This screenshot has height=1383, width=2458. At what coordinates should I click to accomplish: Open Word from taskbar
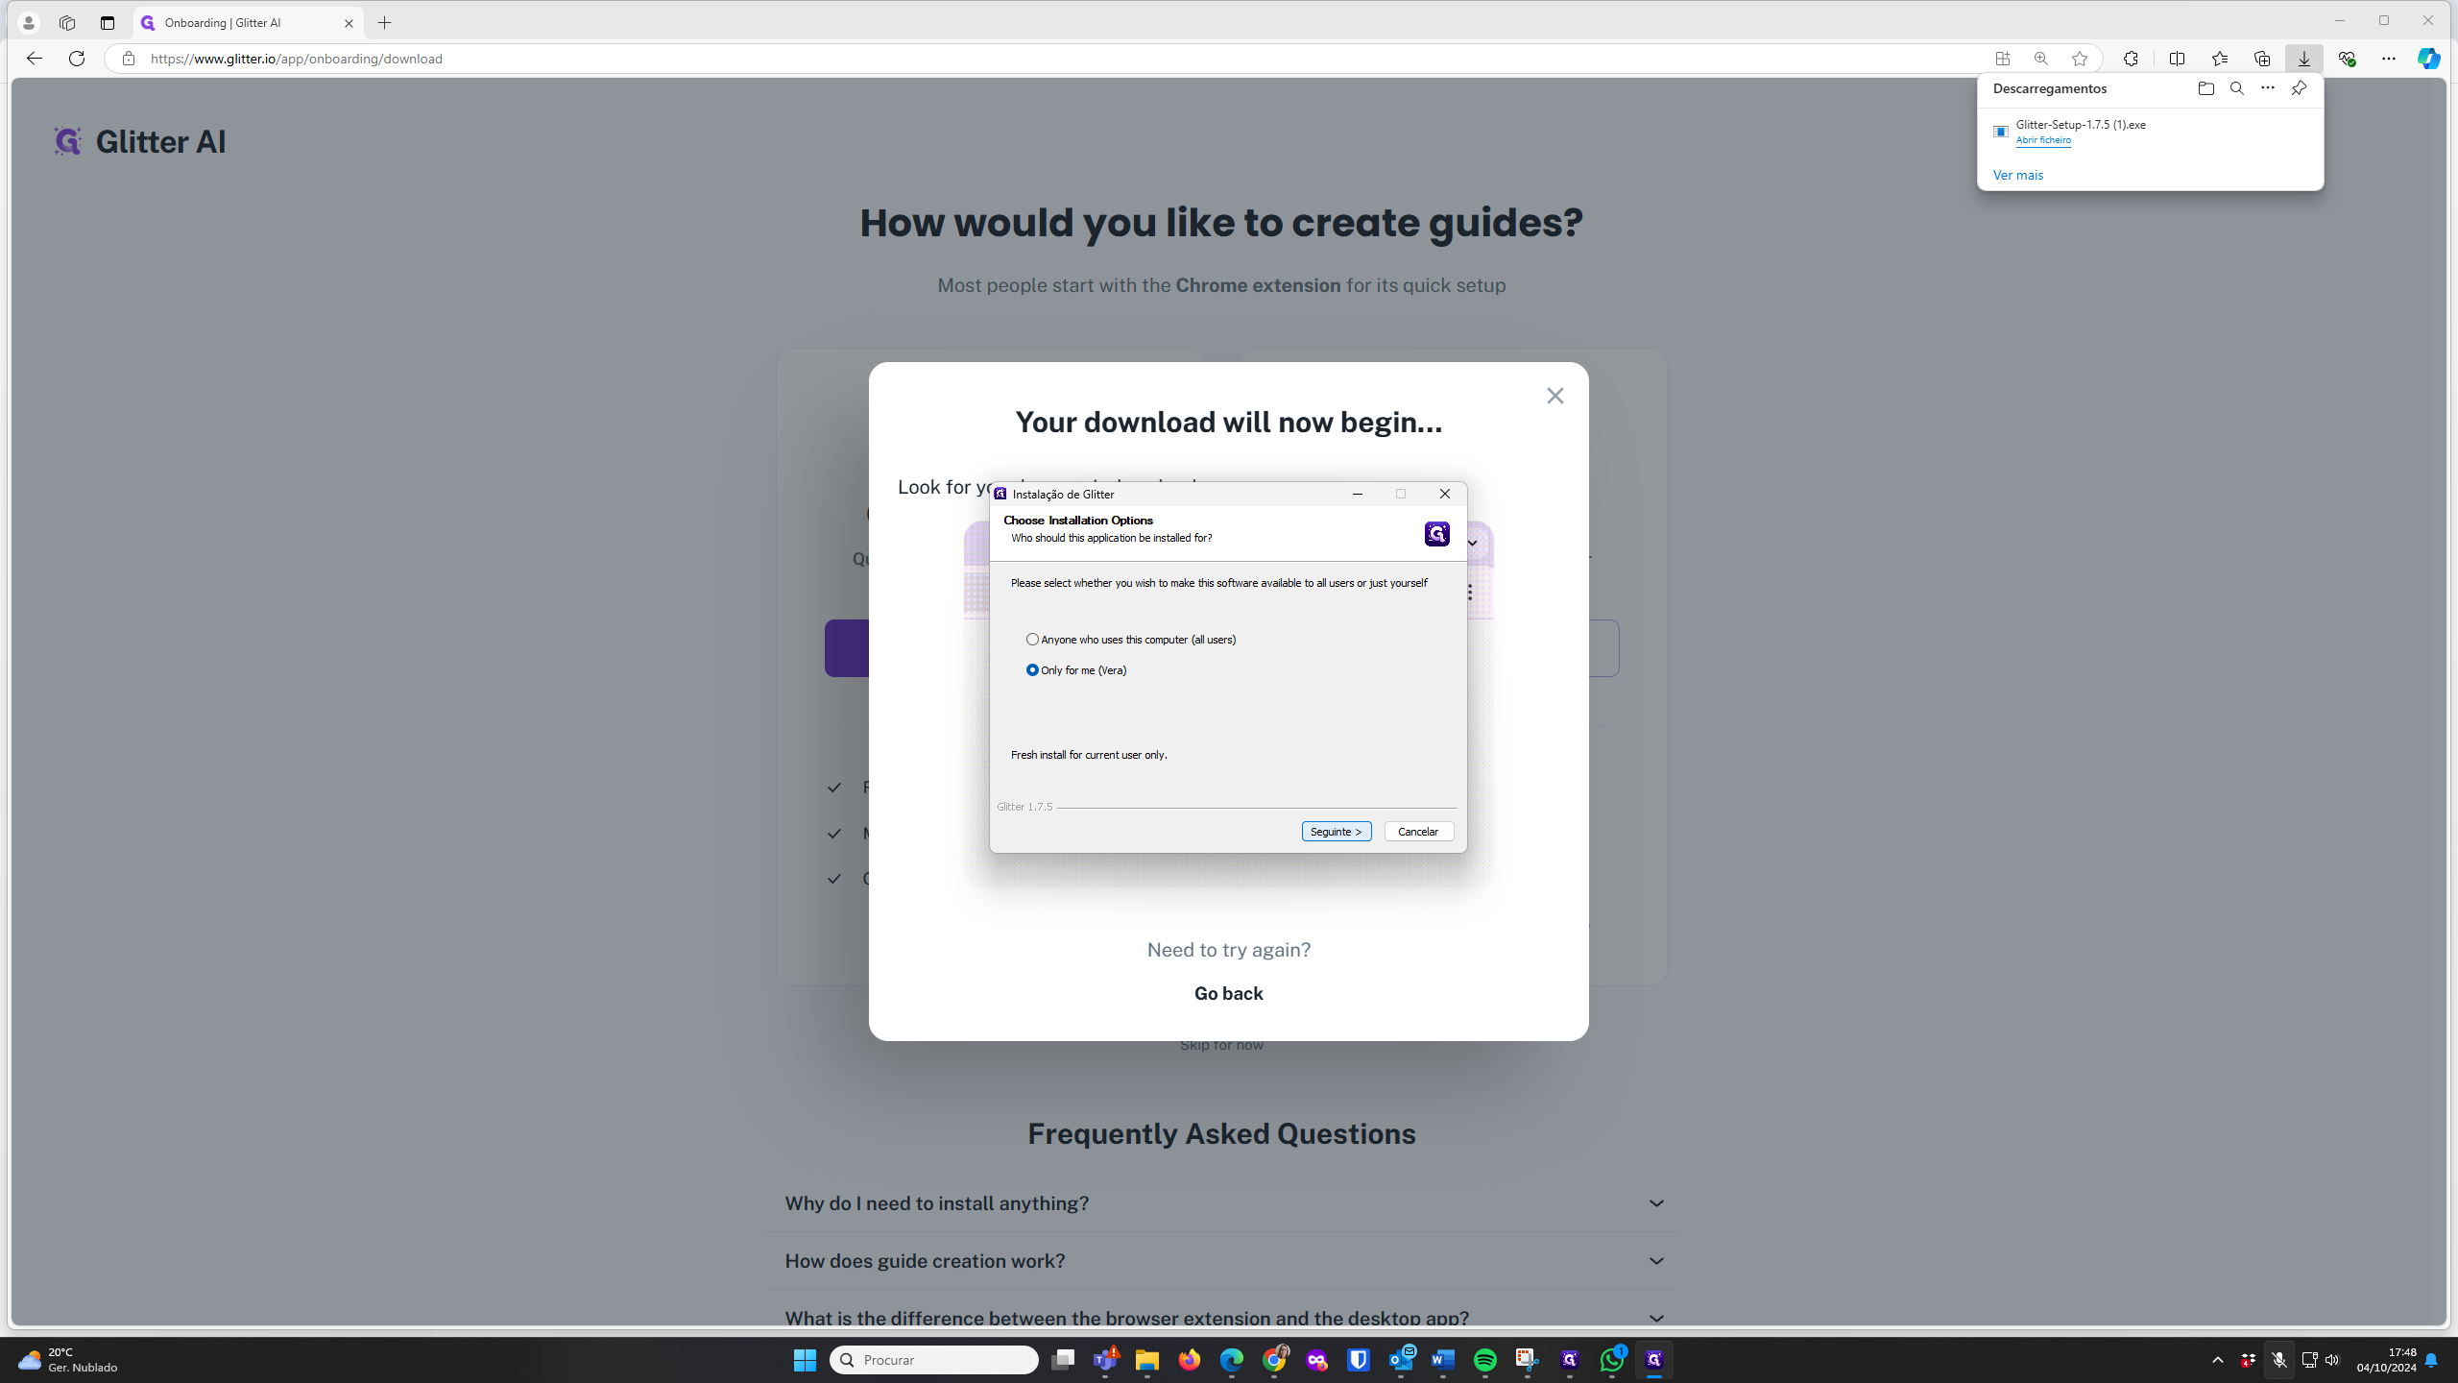(1443, 1360)
